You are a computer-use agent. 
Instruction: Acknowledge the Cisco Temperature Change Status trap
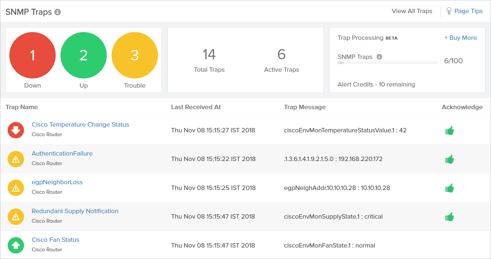pos(450,130)
